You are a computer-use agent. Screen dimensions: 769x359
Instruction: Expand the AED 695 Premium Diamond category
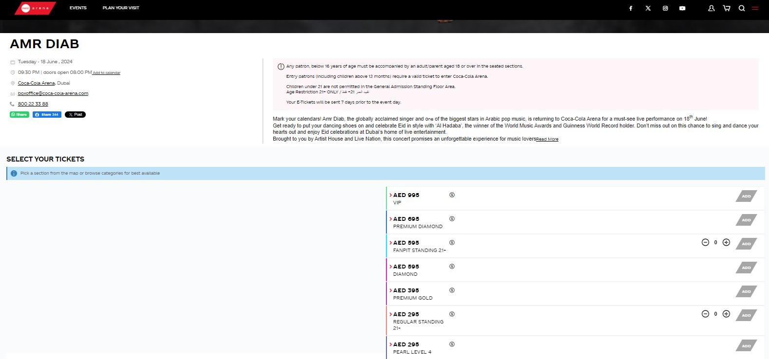click(x=391, y=219)
